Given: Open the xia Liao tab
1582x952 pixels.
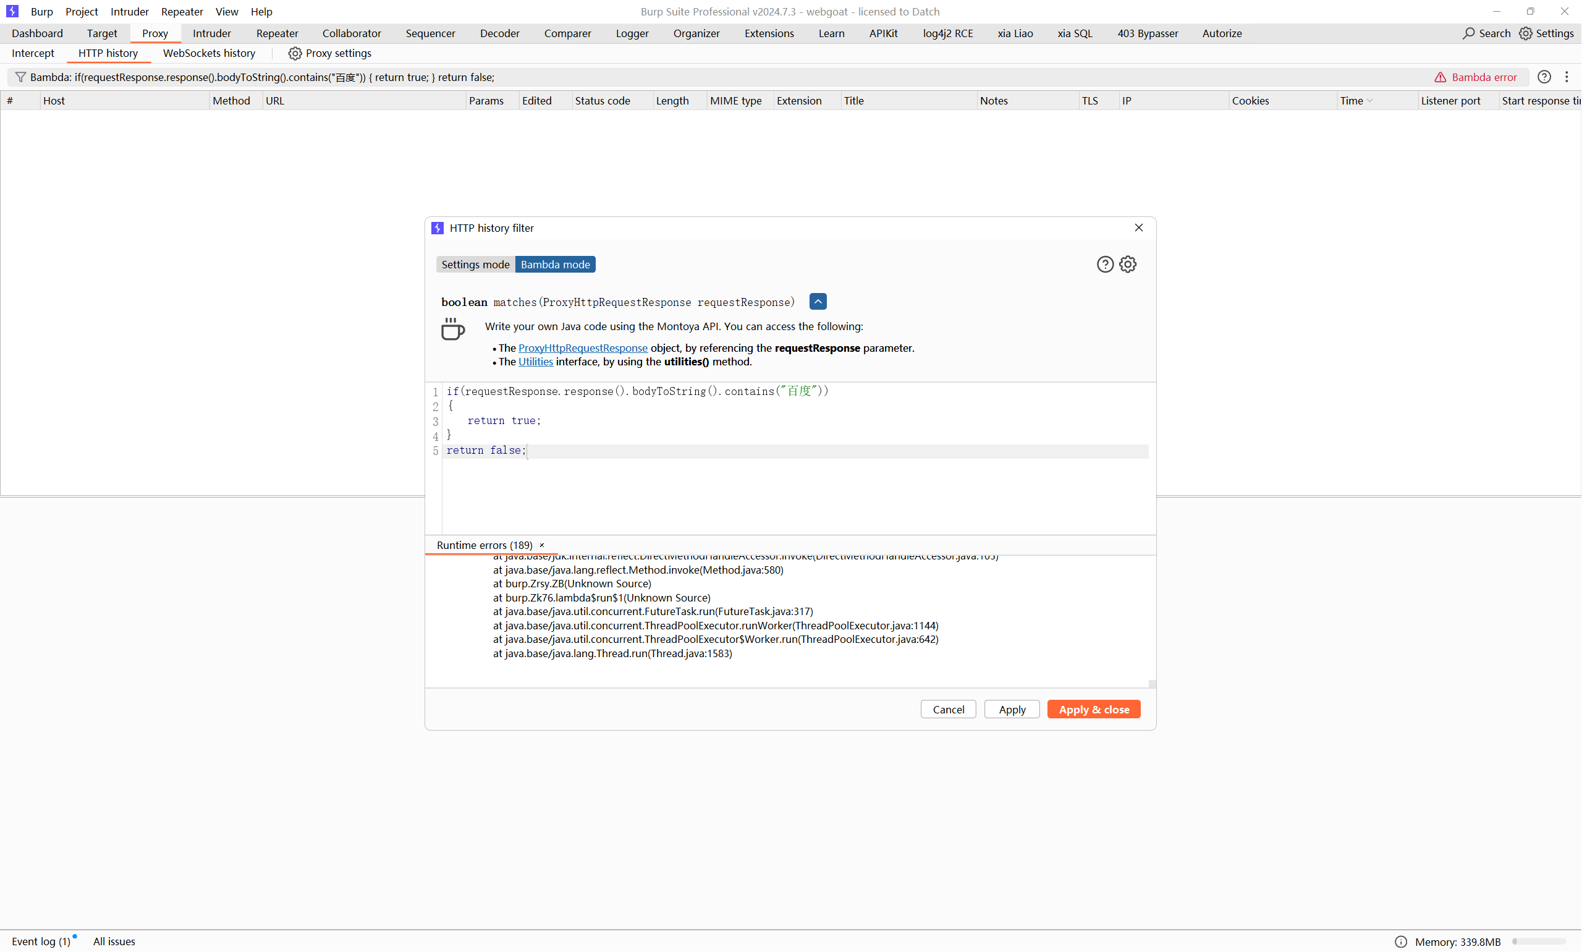Looking at the screenshot, I should 1015,33.
